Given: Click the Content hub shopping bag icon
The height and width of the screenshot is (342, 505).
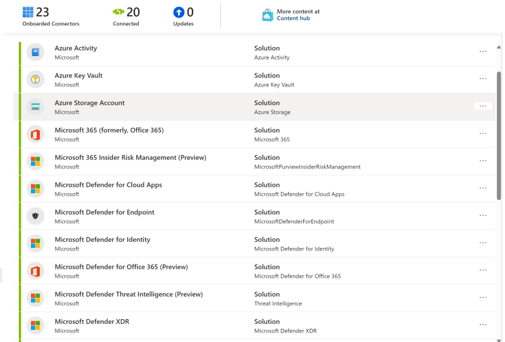Looking at the screenshot, I should [x=268, y=15].
